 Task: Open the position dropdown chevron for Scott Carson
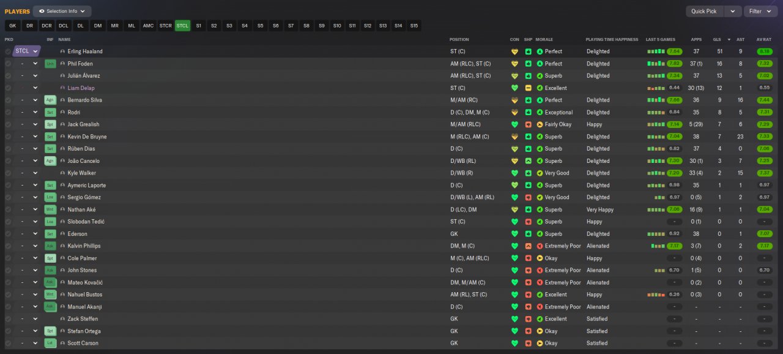pos(35,343)
